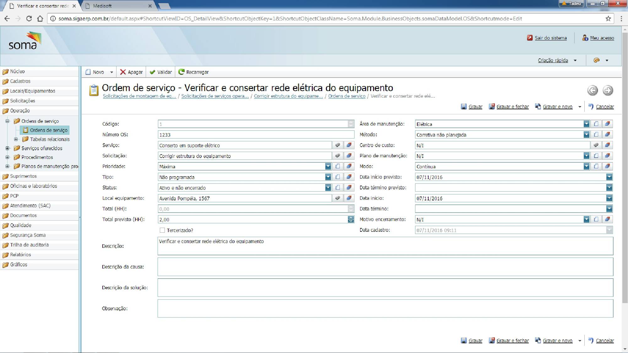The width and height of the screenshot is (628, 353).
Task: Toggle the Tercerizado? checkbox
Action: (162, 230)
